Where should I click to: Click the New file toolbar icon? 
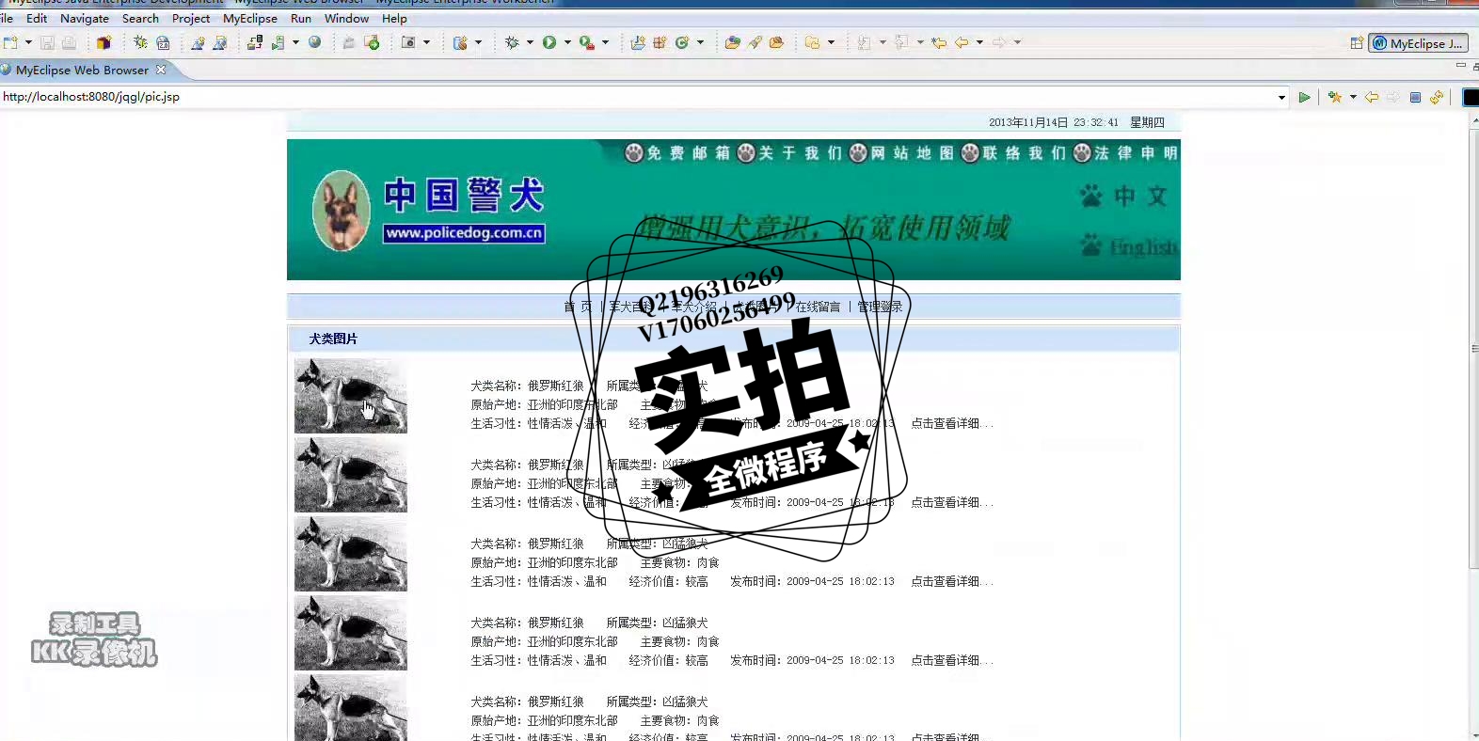pyautogui.click(x=10, y=42)
